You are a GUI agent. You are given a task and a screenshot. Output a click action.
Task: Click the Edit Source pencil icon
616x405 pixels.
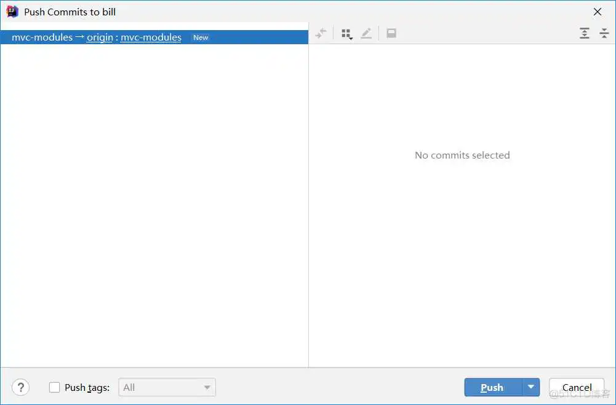tap(366, 34)
